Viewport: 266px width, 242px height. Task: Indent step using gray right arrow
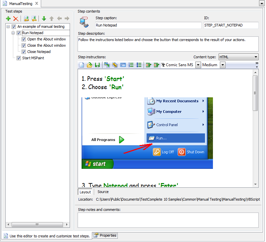pos(67,18)
